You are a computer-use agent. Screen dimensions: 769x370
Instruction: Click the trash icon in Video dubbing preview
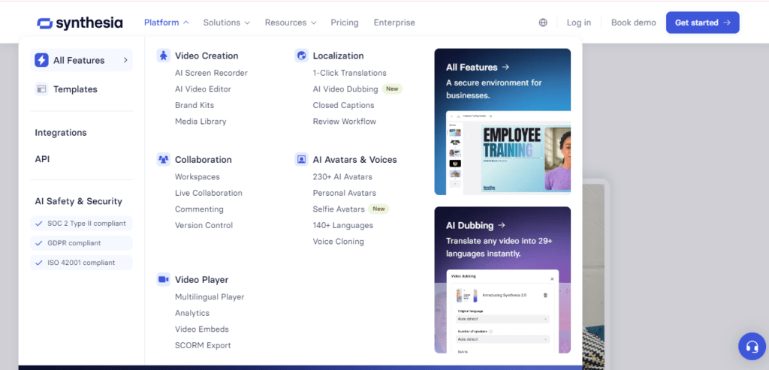click(x=545, y=295)
